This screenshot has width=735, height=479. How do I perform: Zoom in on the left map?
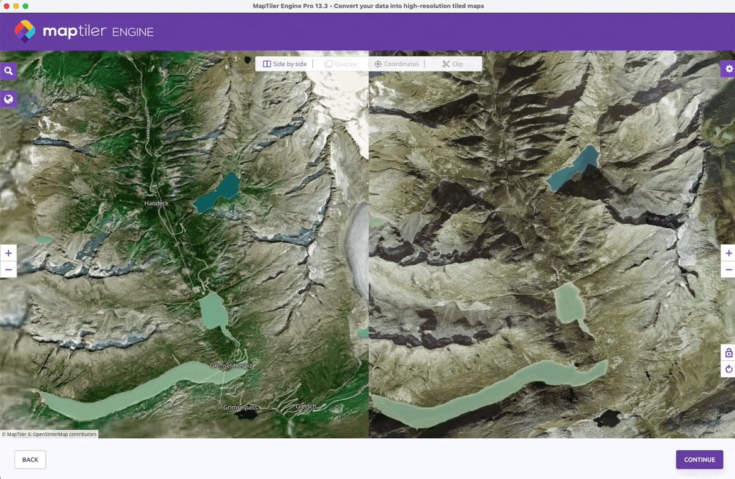coord(8,253)
